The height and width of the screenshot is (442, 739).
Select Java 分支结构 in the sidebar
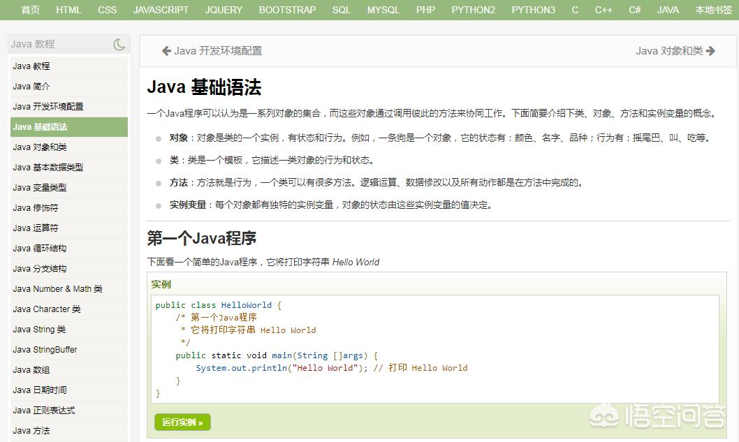coord(69,269)
